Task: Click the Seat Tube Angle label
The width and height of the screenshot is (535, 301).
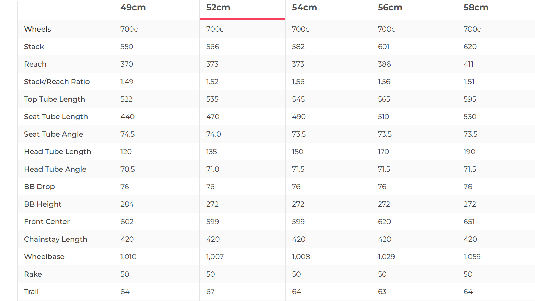Action: coord(54,134)
